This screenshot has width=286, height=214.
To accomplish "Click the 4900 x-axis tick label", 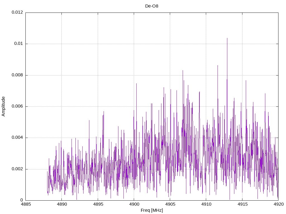I will tap(134, 204).
